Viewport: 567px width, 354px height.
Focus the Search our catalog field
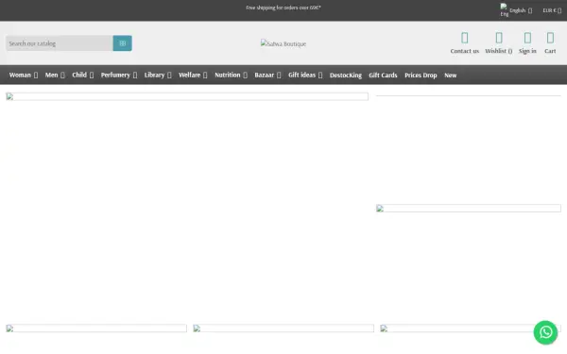[60, 43]
